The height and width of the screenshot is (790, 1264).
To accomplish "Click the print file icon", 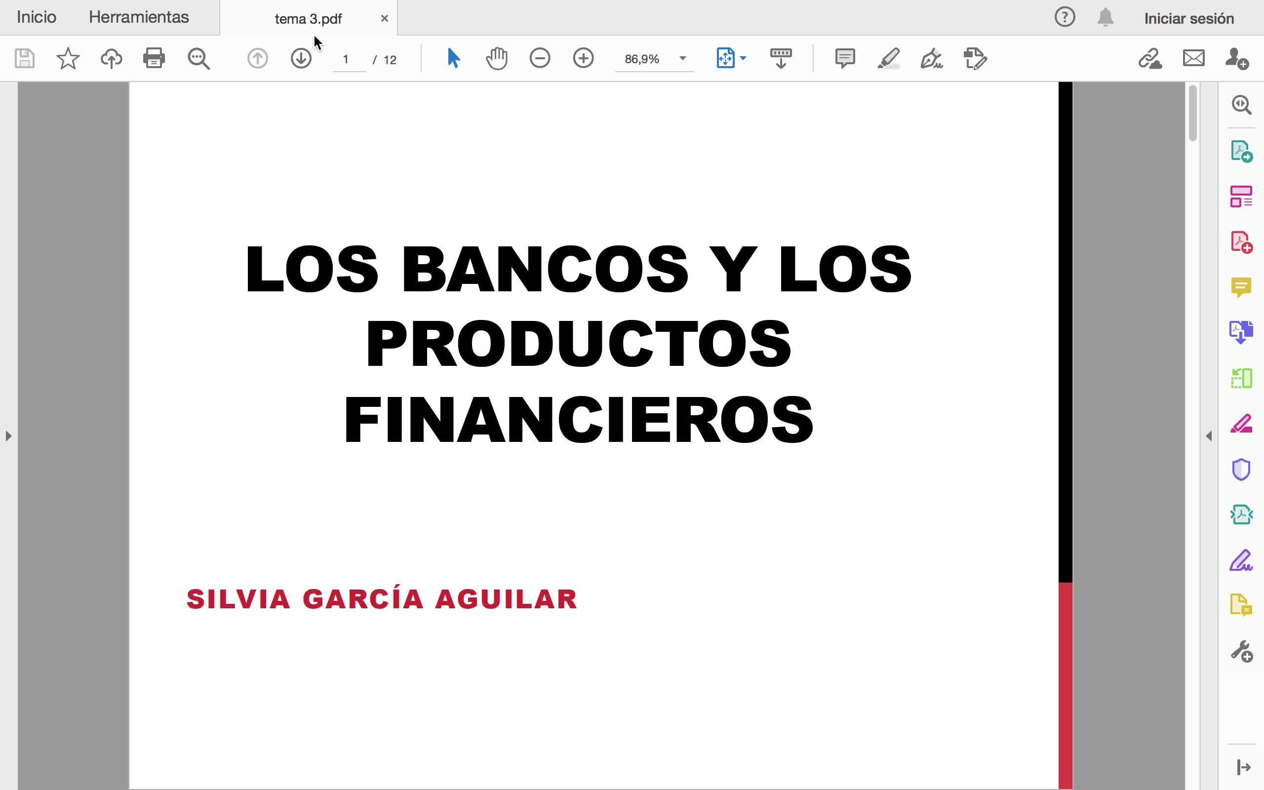I will click(x=154, y=59).
